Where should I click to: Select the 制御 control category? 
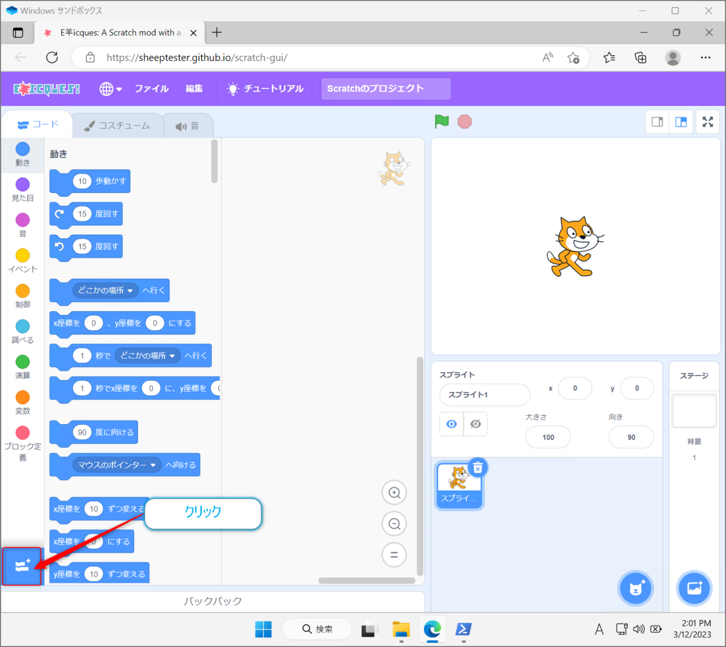coord(22,296)
